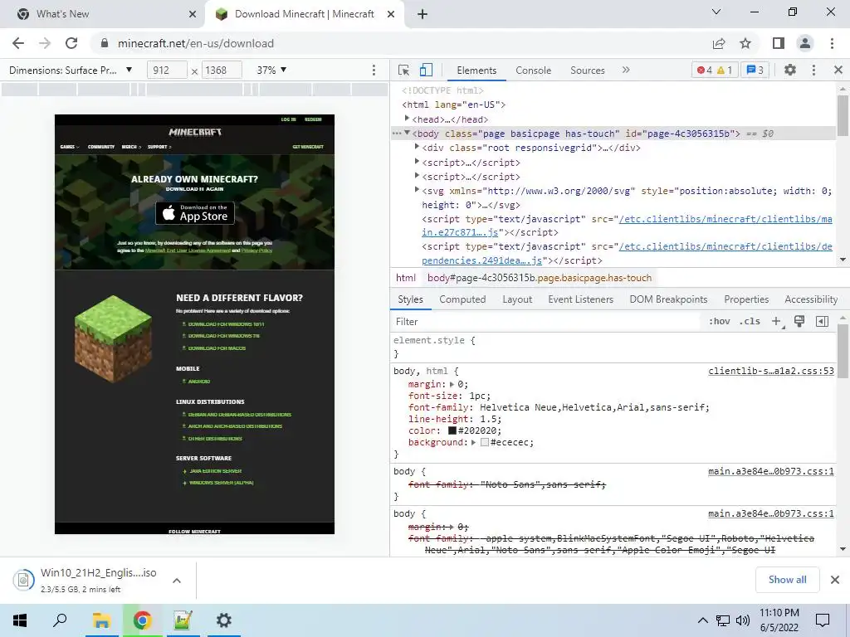Reload the Minecraft page
This screenshot has width=850, height=637.
pyautogui.click(x=71, y=43)
